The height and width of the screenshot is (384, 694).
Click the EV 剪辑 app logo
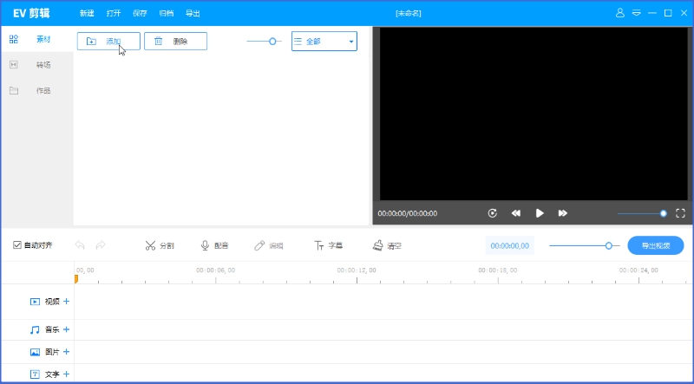coord(31,13)
